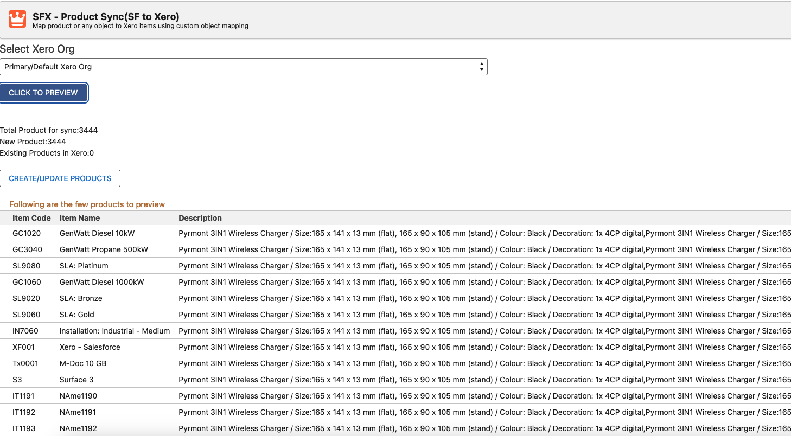This screenshot has width=791, height=436.
Task: Click the SFX - Product Sync page title
Action: click(x=106, y=17)
